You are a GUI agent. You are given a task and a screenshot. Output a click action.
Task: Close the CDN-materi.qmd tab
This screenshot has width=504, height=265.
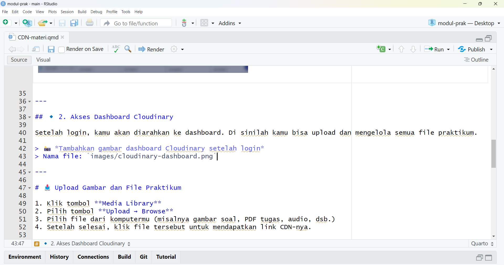[x=62, y=37]
